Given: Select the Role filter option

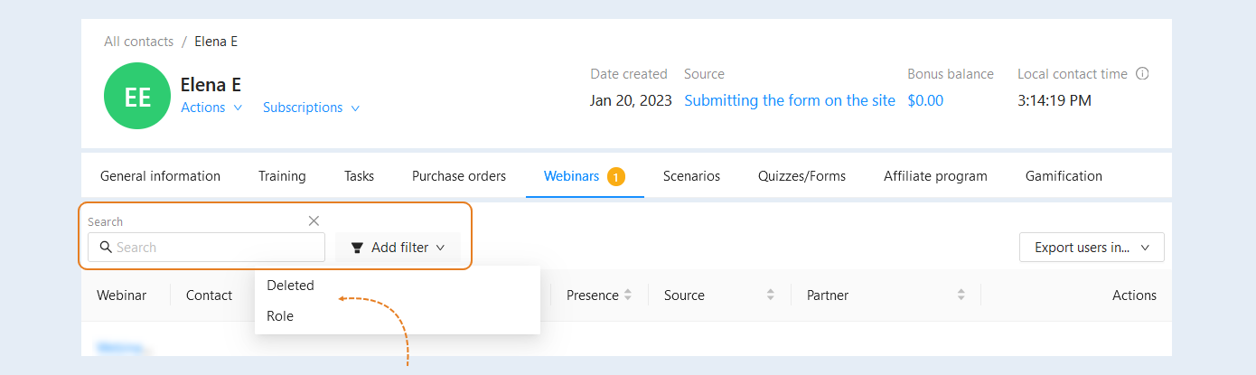Looking at the screenshot, I should (280, 316).
